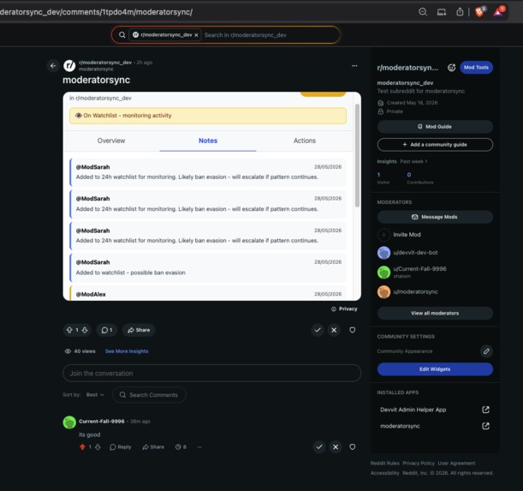Open Devvit Admin Helper App link
Viewport: 523px width, 491px height.
435,410
